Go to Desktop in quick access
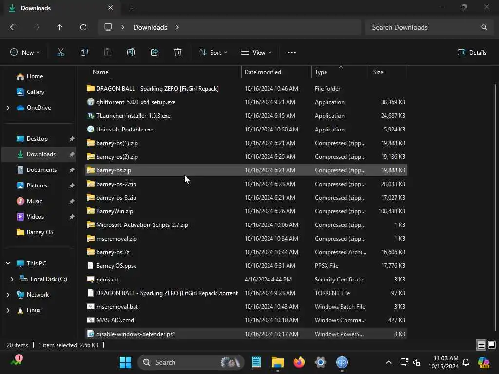The image size is (499, 374). 37,139
